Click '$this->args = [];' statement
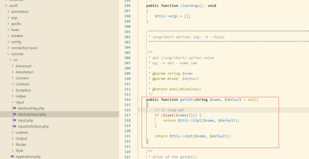The height and width of the screenshot is (159, 309). click(173, 16)
